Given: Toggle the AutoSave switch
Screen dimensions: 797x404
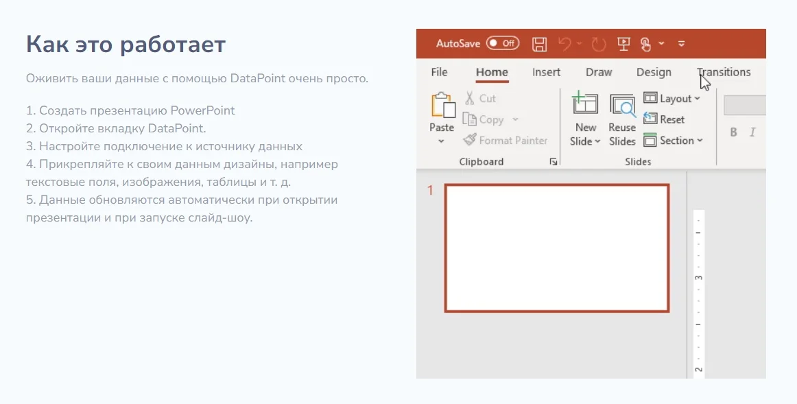Looking at the screenshot, I should point(502,43).
